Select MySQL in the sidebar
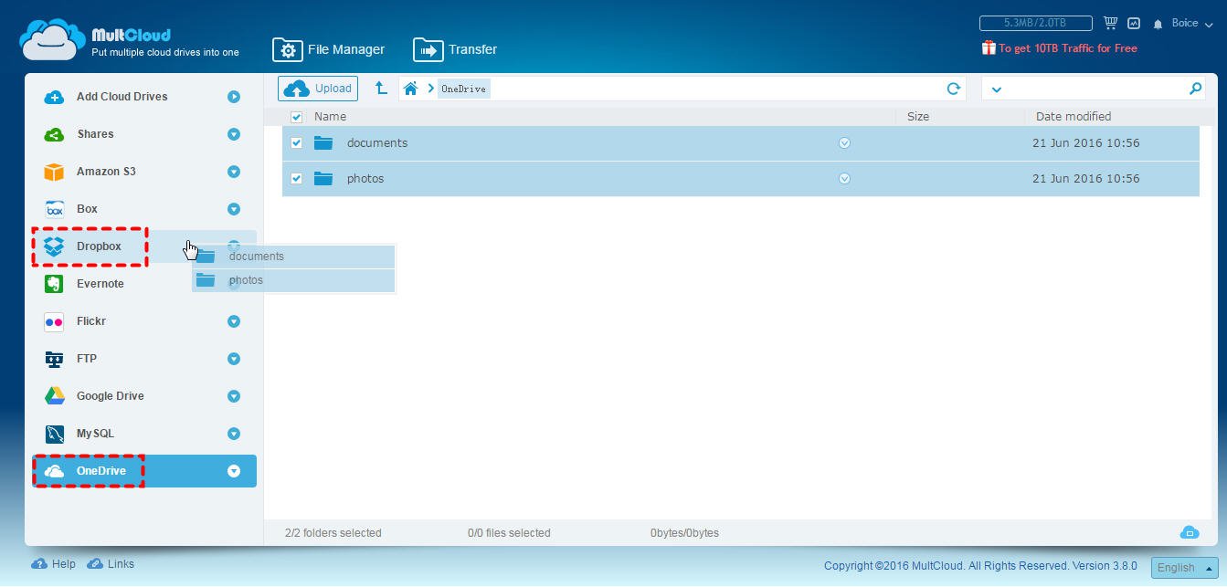The width and height of the screenshot is (1227, 587). 144,434
